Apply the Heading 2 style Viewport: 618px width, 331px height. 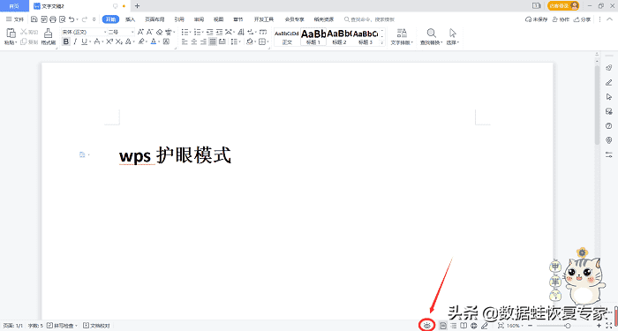point(339,37)
